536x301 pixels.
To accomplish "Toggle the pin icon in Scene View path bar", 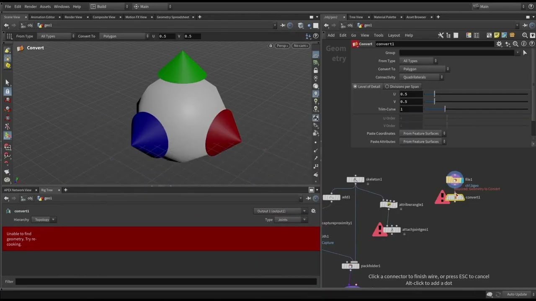I will click(283, 26).
